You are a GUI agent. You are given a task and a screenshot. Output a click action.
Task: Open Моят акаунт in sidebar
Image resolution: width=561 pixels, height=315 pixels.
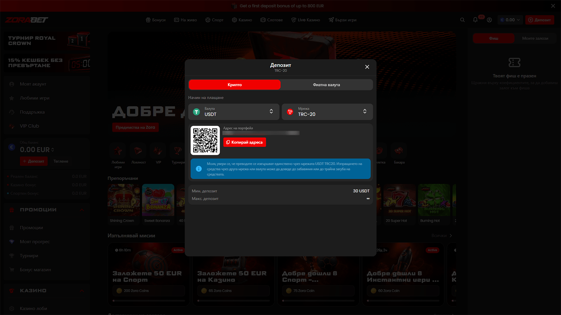(x=47, y=84)
